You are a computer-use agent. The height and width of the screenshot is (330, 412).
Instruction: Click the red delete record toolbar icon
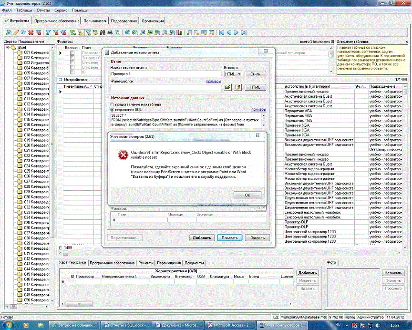[31, 33]
